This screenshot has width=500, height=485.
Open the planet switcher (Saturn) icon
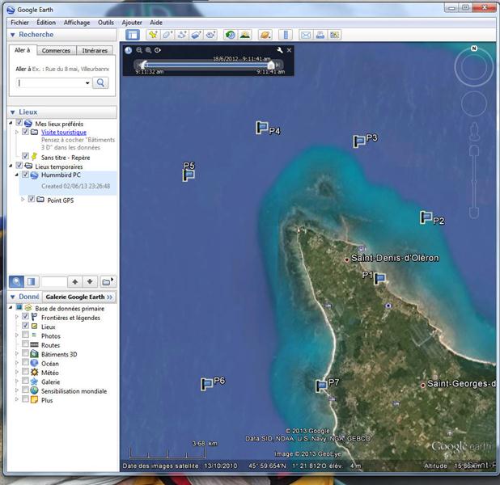pyautogui.click(x=265, y=35)
